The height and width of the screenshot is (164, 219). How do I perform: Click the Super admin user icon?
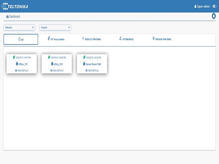coord(195,6)
